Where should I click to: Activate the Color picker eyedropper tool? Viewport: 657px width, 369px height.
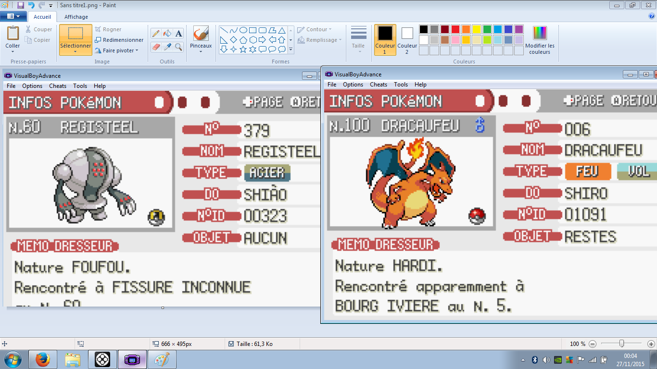tap(167, 47)
